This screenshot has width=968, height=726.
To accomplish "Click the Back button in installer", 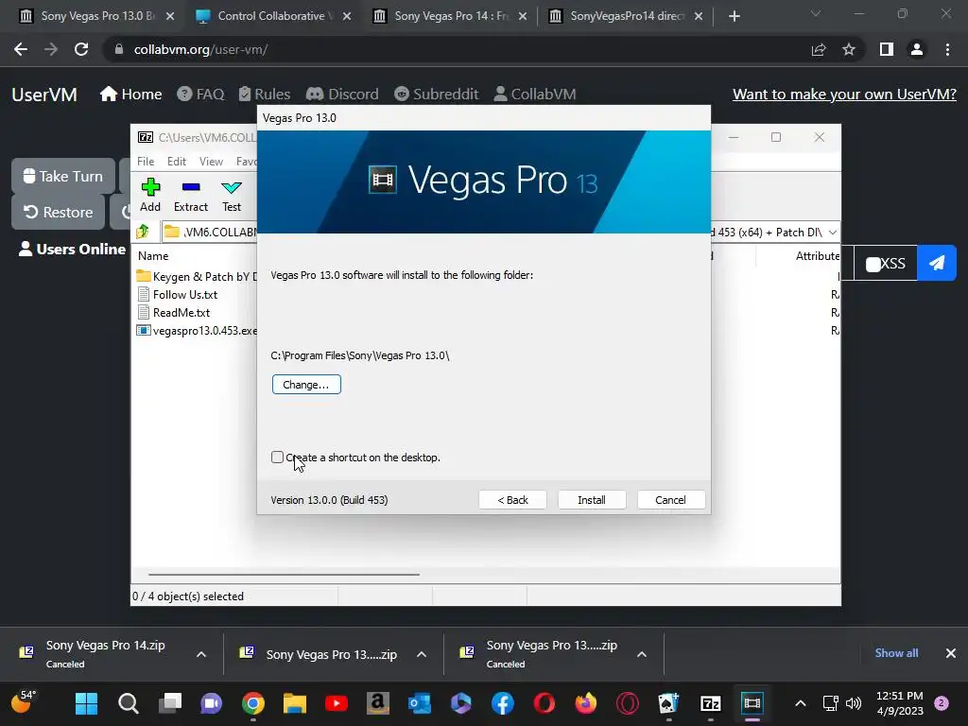I will [512, 499].
